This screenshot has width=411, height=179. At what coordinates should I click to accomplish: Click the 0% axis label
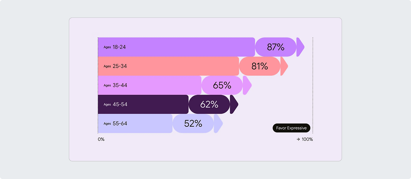click(x=101, y=139)
